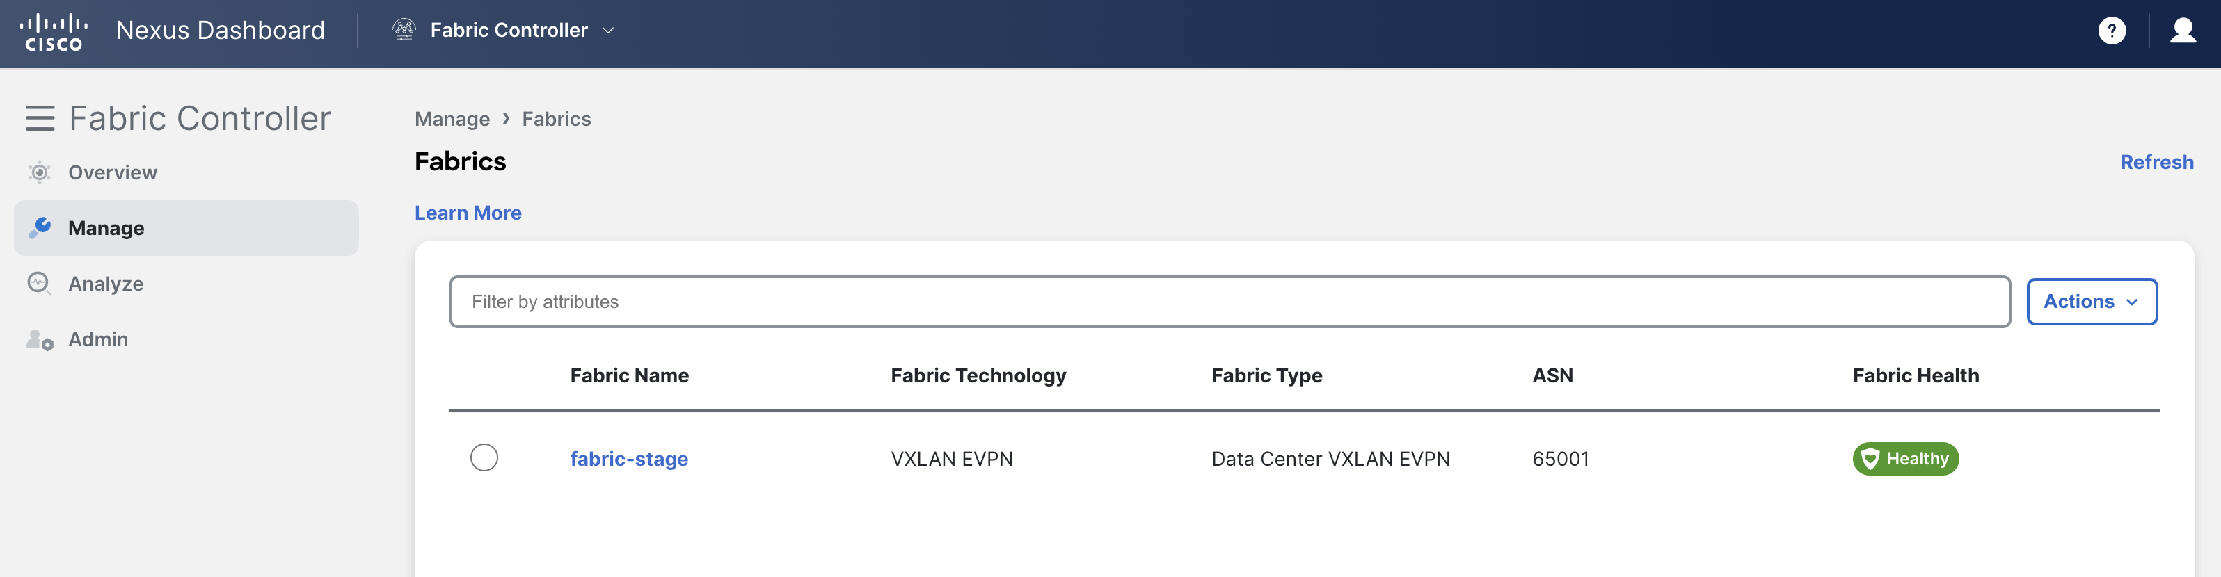Open the help question mark icon
2221x577 pixels.
point(2112,31)
